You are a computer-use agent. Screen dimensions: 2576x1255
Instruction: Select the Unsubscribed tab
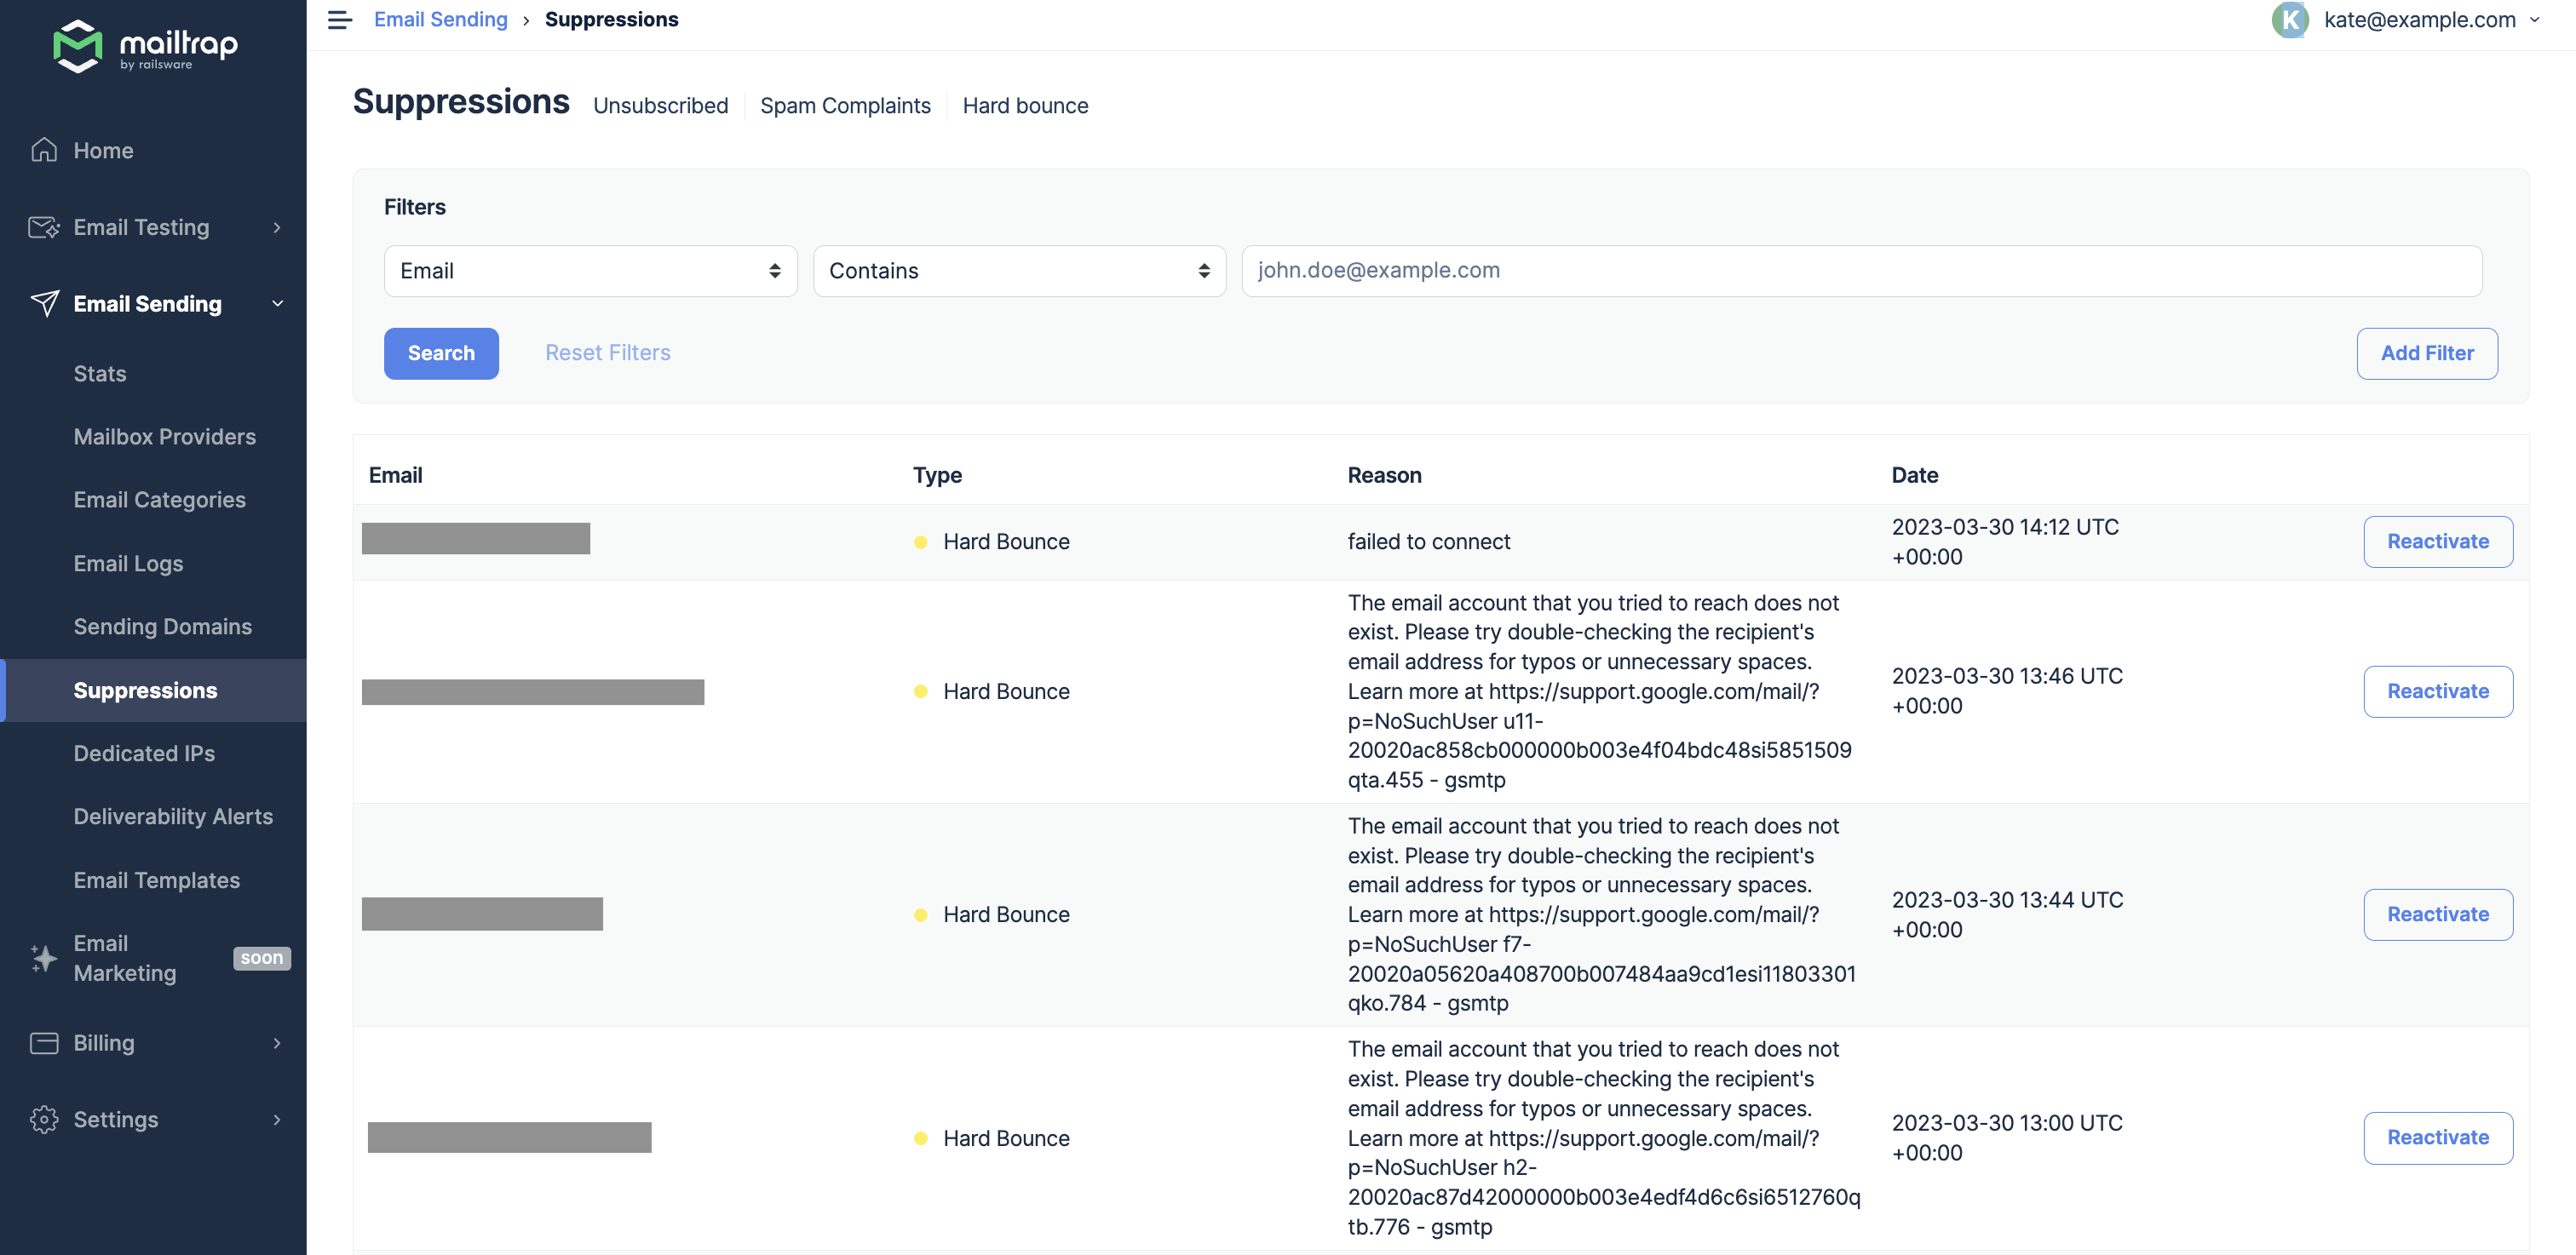(x=660, y=105)
